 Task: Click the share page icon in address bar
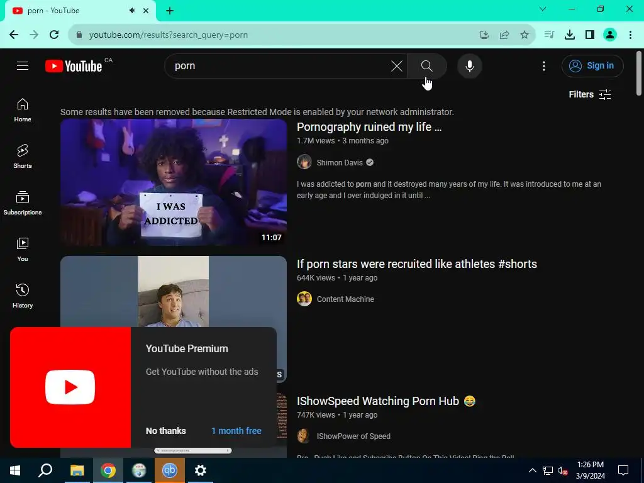click(x=504, y=35)
